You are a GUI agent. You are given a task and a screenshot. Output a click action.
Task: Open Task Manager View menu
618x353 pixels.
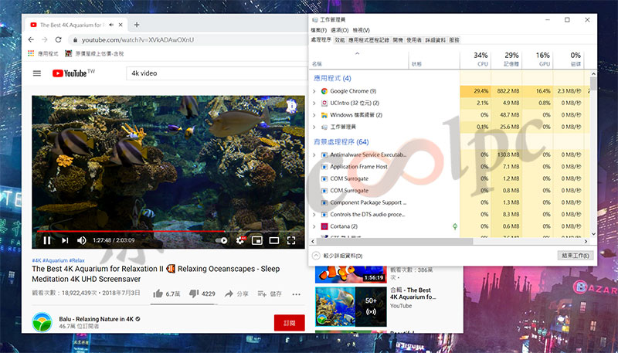[361, 30]
